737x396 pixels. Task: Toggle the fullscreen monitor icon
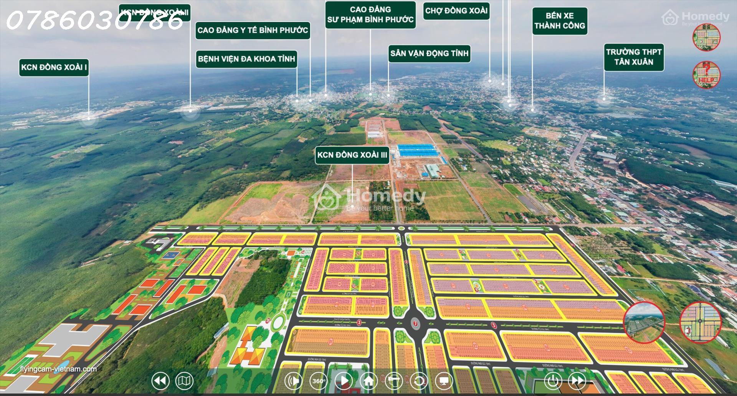pyautogui.click(x=444, y=381)
